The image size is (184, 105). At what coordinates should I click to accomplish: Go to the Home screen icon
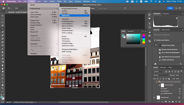point(3,8)
